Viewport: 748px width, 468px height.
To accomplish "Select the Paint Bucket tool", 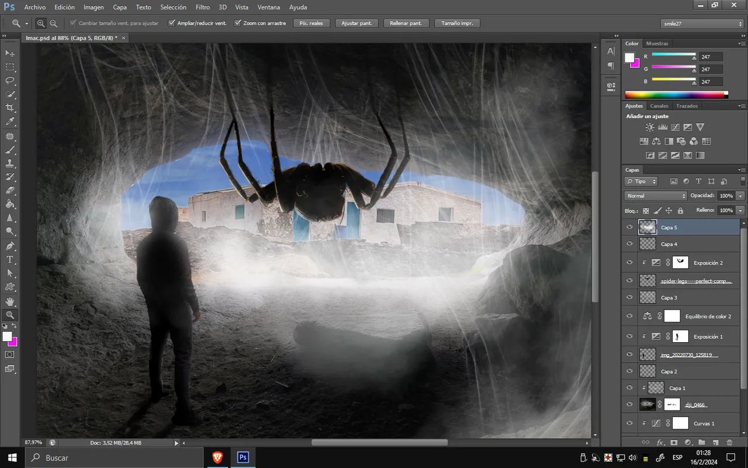I will pos(10,204).
